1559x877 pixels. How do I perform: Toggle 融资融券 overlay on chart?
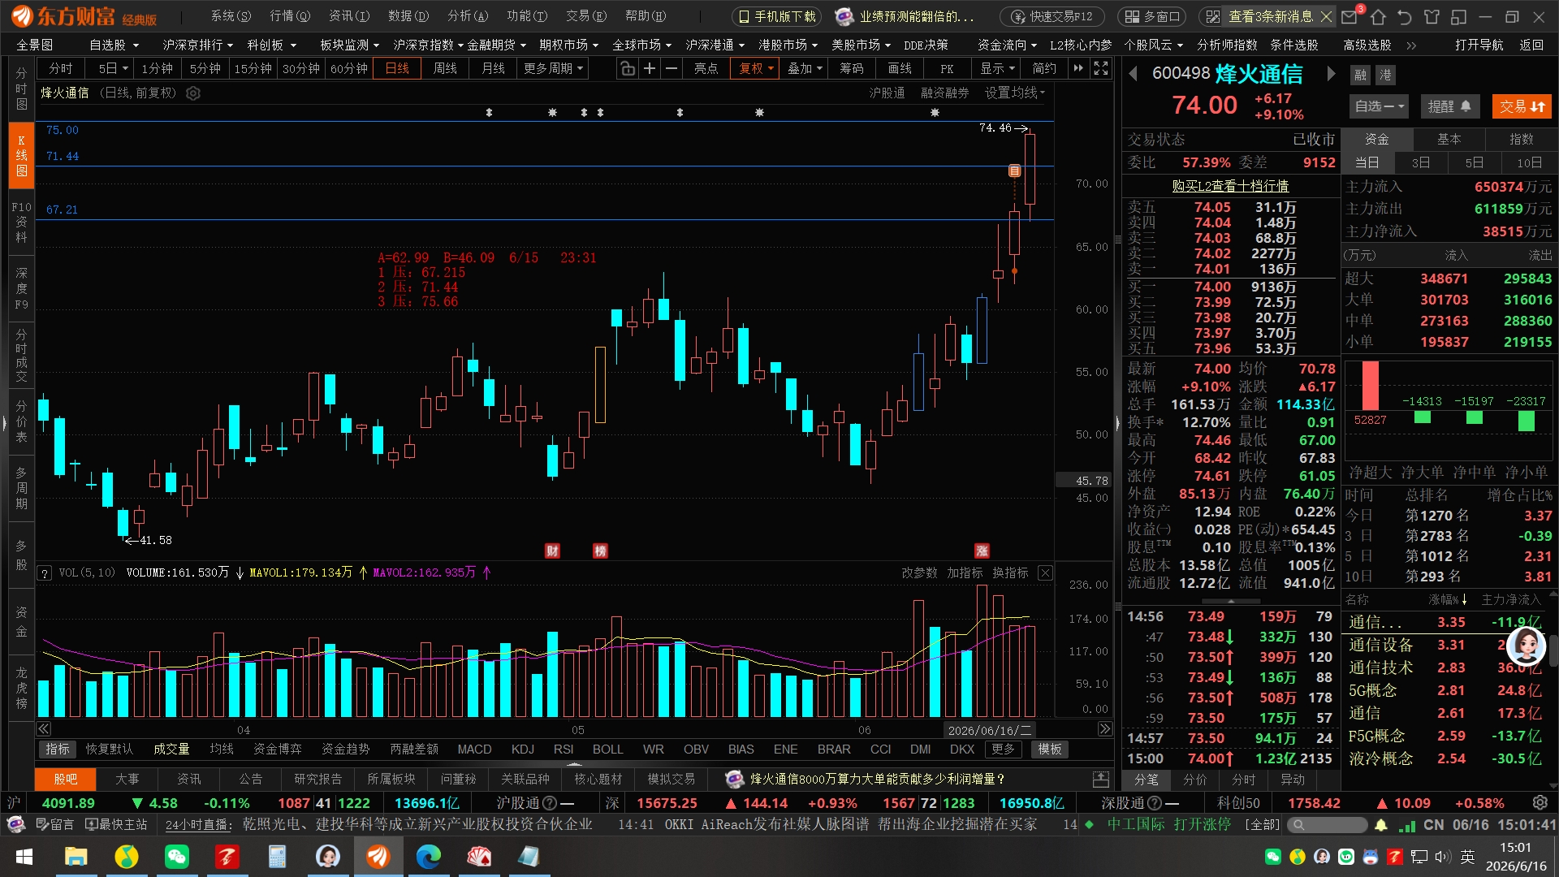tap(945, 93)
